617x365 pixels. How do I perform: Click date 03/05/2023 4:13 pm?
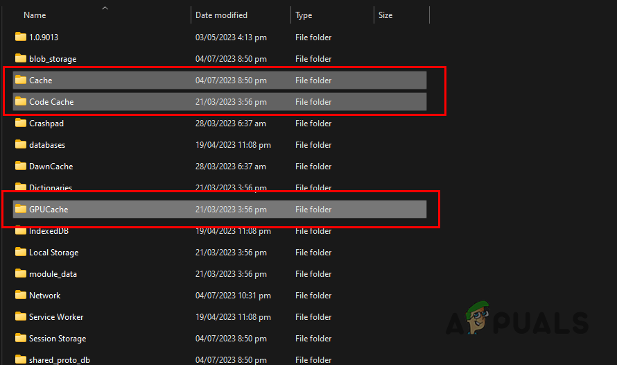231,37
